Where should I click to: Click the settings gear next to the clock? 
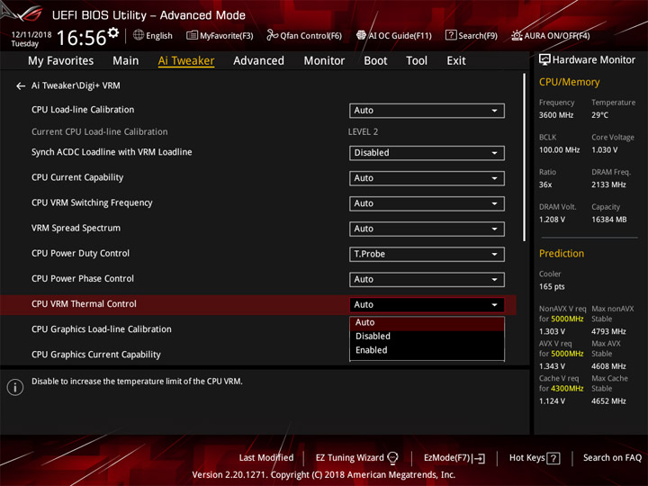tap(113, 32)
